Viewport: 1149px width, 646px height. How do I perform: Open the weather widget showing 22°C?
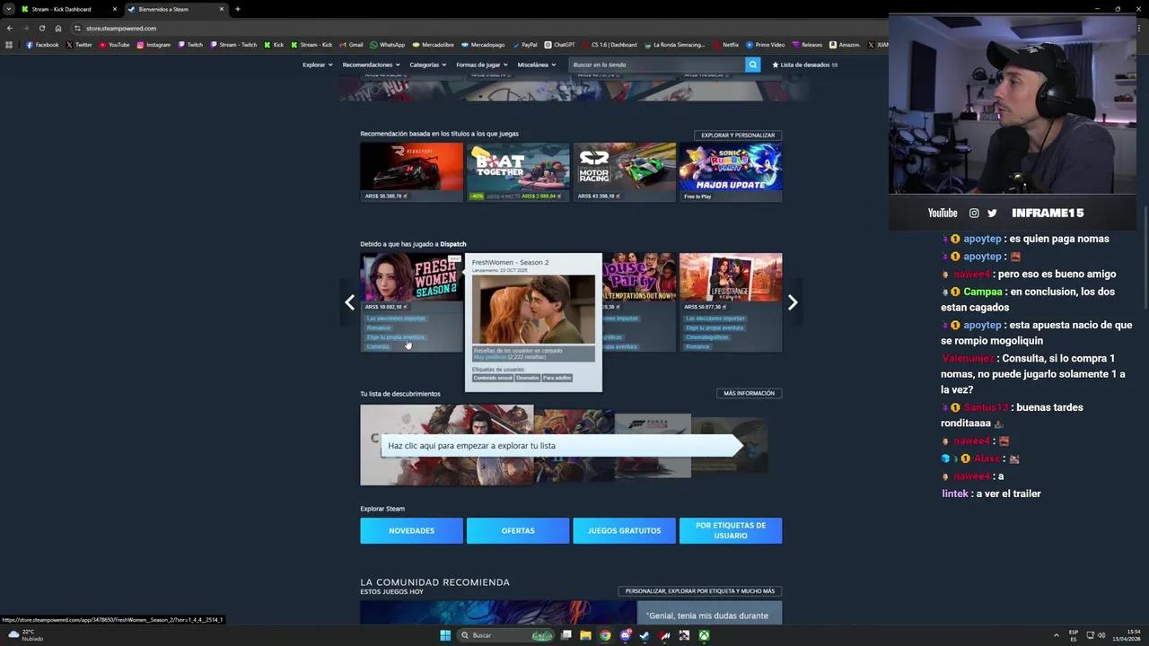pyautogui.click(x=26, y=635)
